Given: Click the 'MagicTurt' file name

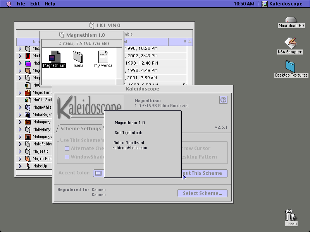Looking at the screenshot, I should click(x=42, y=92).
